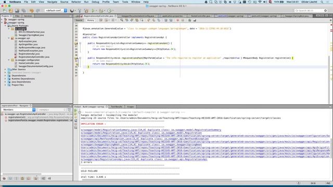Click the Output vertical scrollbar
The height and width of the screenshot is (187, 333).
[331, 148]
